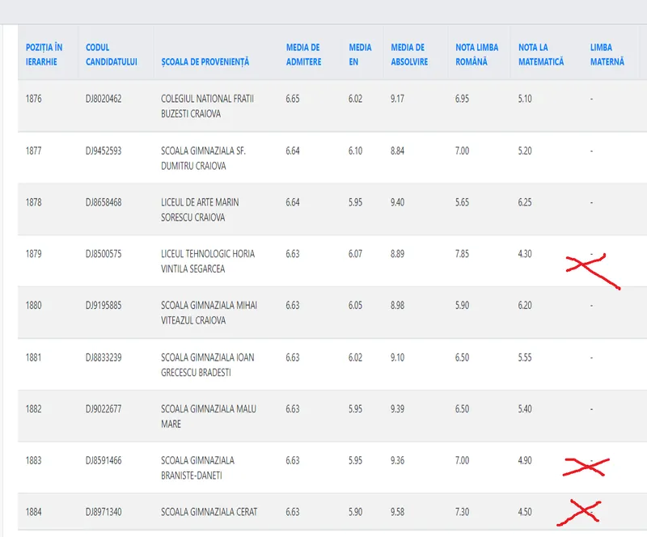Sort by Media de admitere header
This screenshot has width=647, height=537.
(304, 54)
